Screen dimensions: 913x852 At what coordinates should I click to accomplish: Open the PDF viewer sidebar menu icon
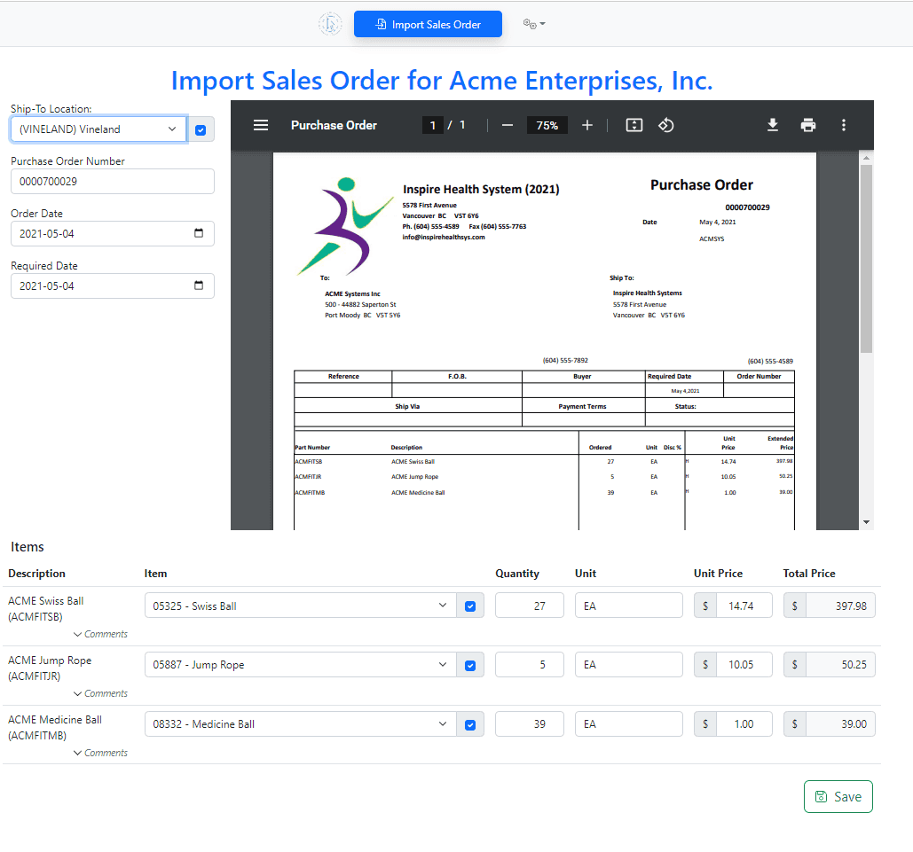(x=261, y=125)
